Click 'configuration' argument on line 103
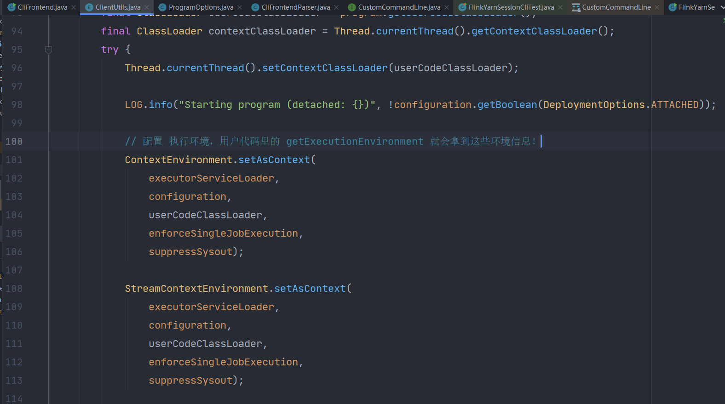725x404 pixels. (x=188, y=197)
